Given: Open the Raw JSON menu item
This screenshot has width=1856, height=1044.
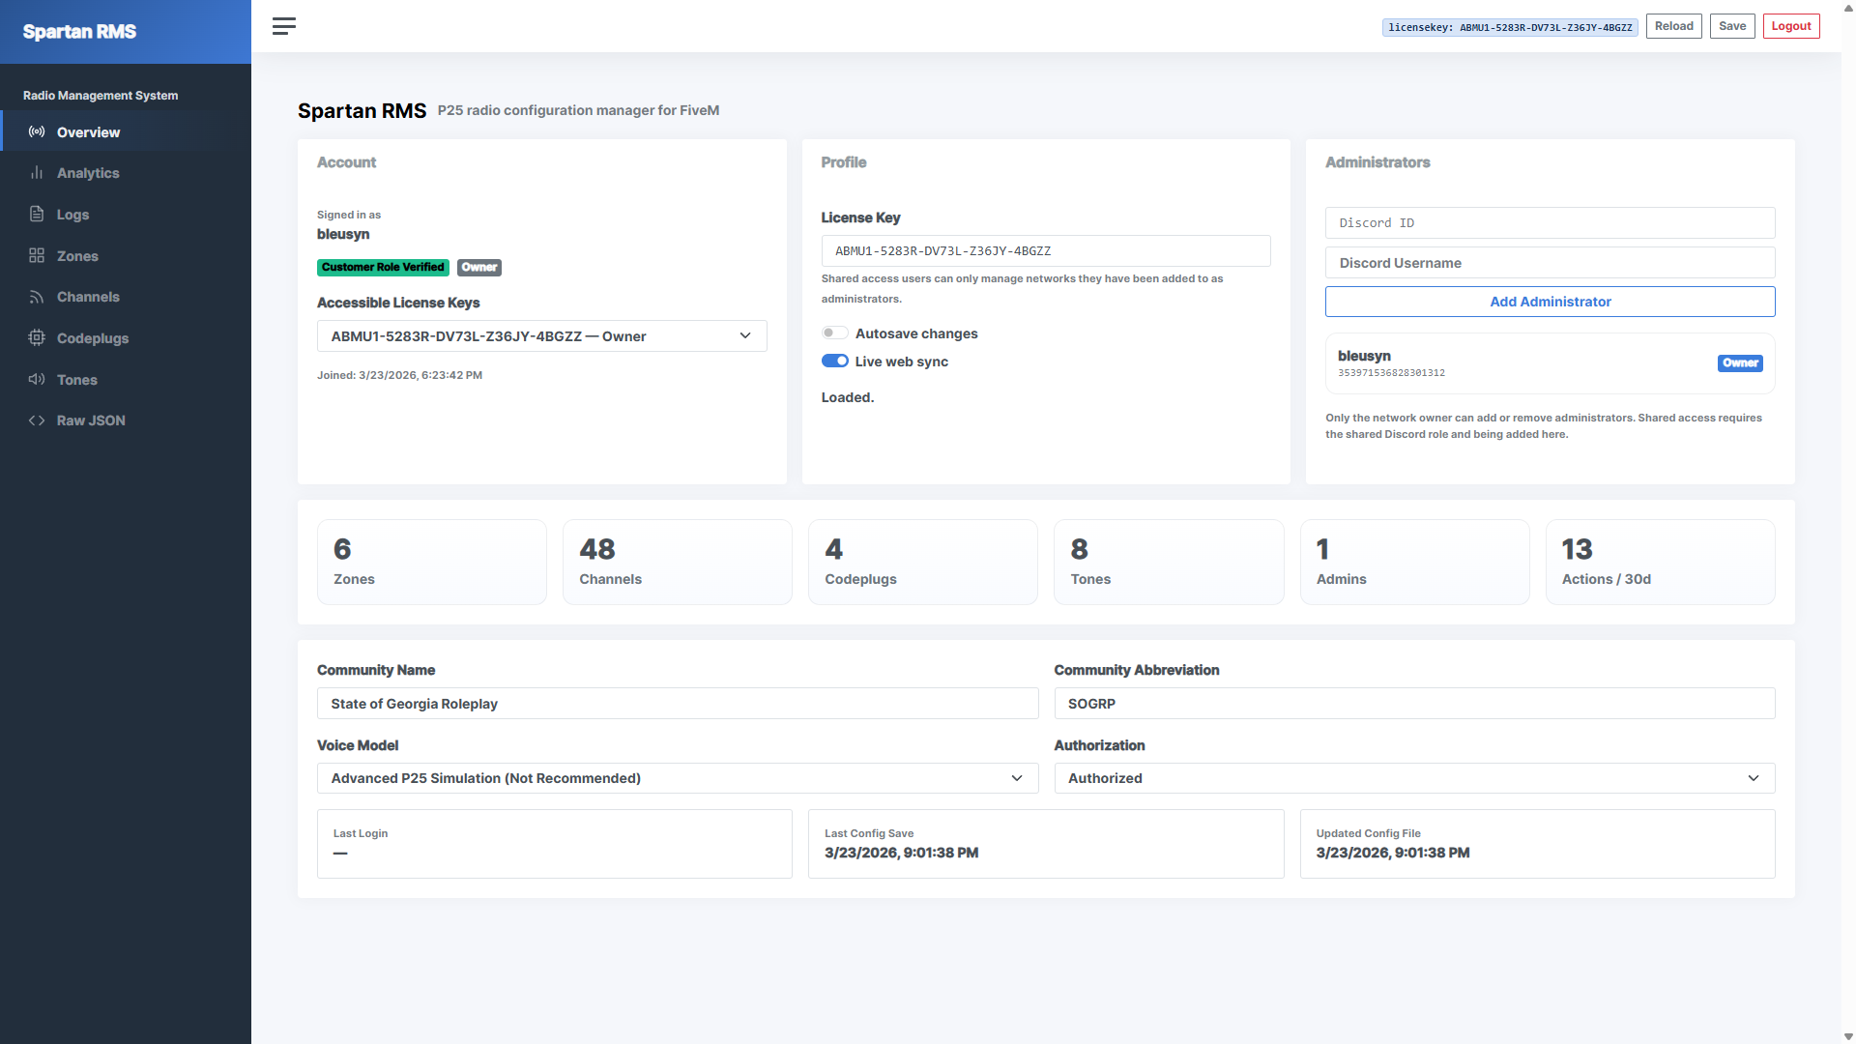Looking at the screenshot, I should (x=91, y=420).
